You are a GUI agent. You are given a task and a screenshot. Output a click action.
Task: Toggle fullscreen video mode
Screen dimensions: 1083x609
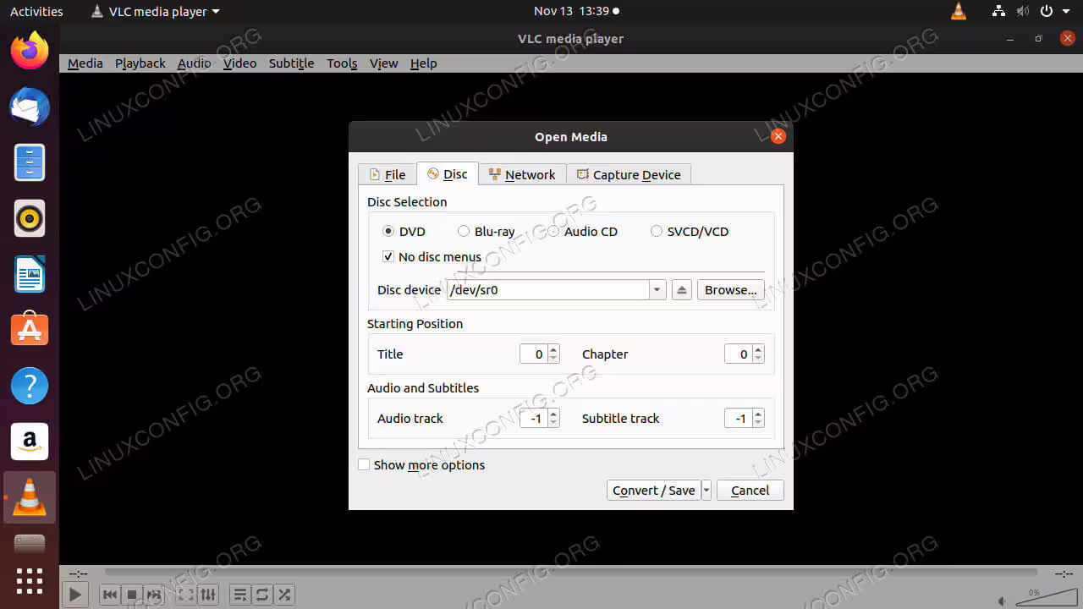[x=186, y=595]
